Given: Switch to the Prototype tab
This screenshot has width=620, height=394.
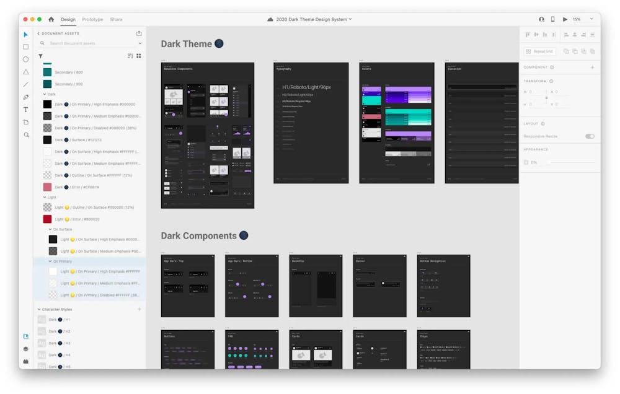Looking at the screenshot, I should pyautogui.click(x=93, y=19).
